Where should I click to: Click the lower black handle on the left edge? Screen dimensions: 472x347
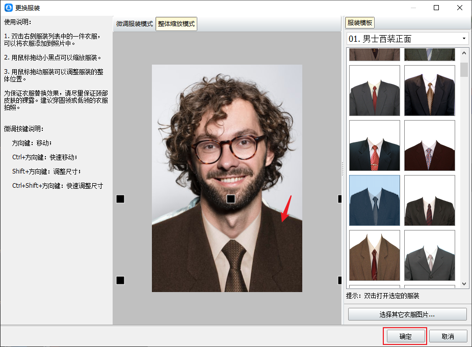[120, 280]
